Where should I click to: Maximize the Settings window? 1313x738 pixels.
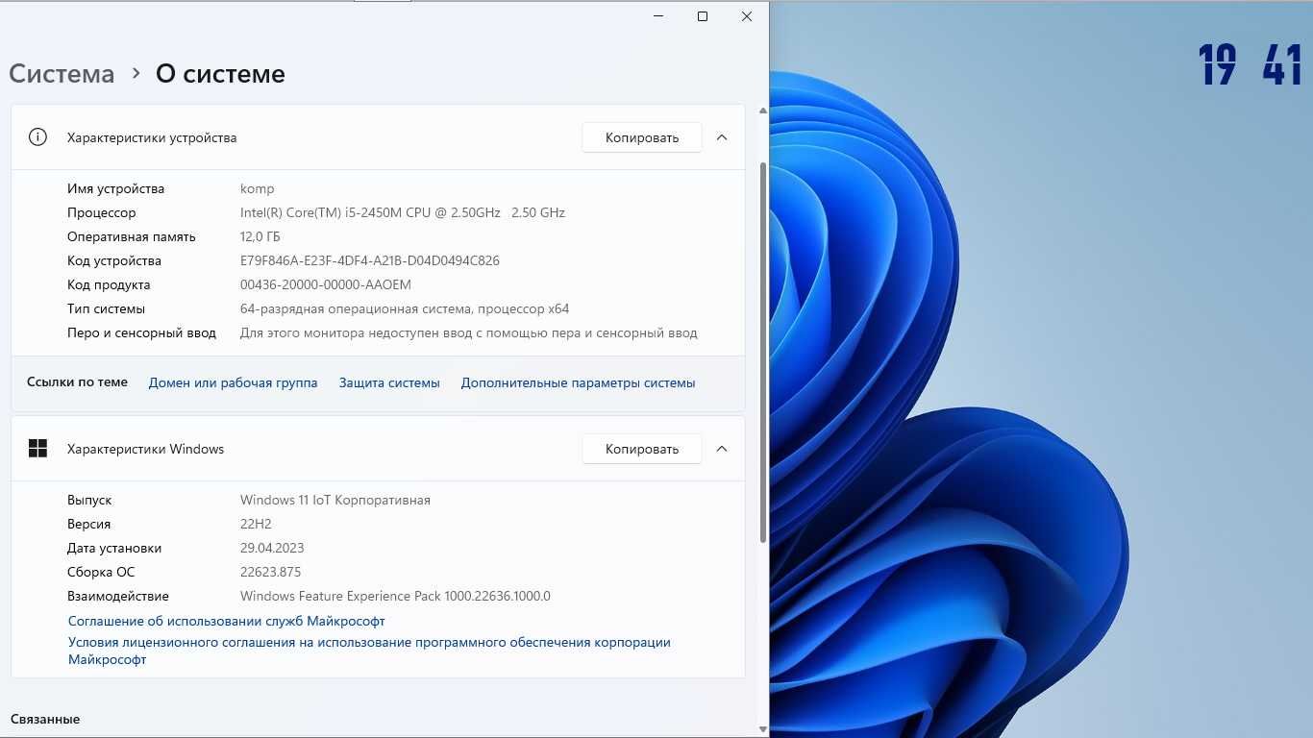pyautogui.click(x=703, y=16)
